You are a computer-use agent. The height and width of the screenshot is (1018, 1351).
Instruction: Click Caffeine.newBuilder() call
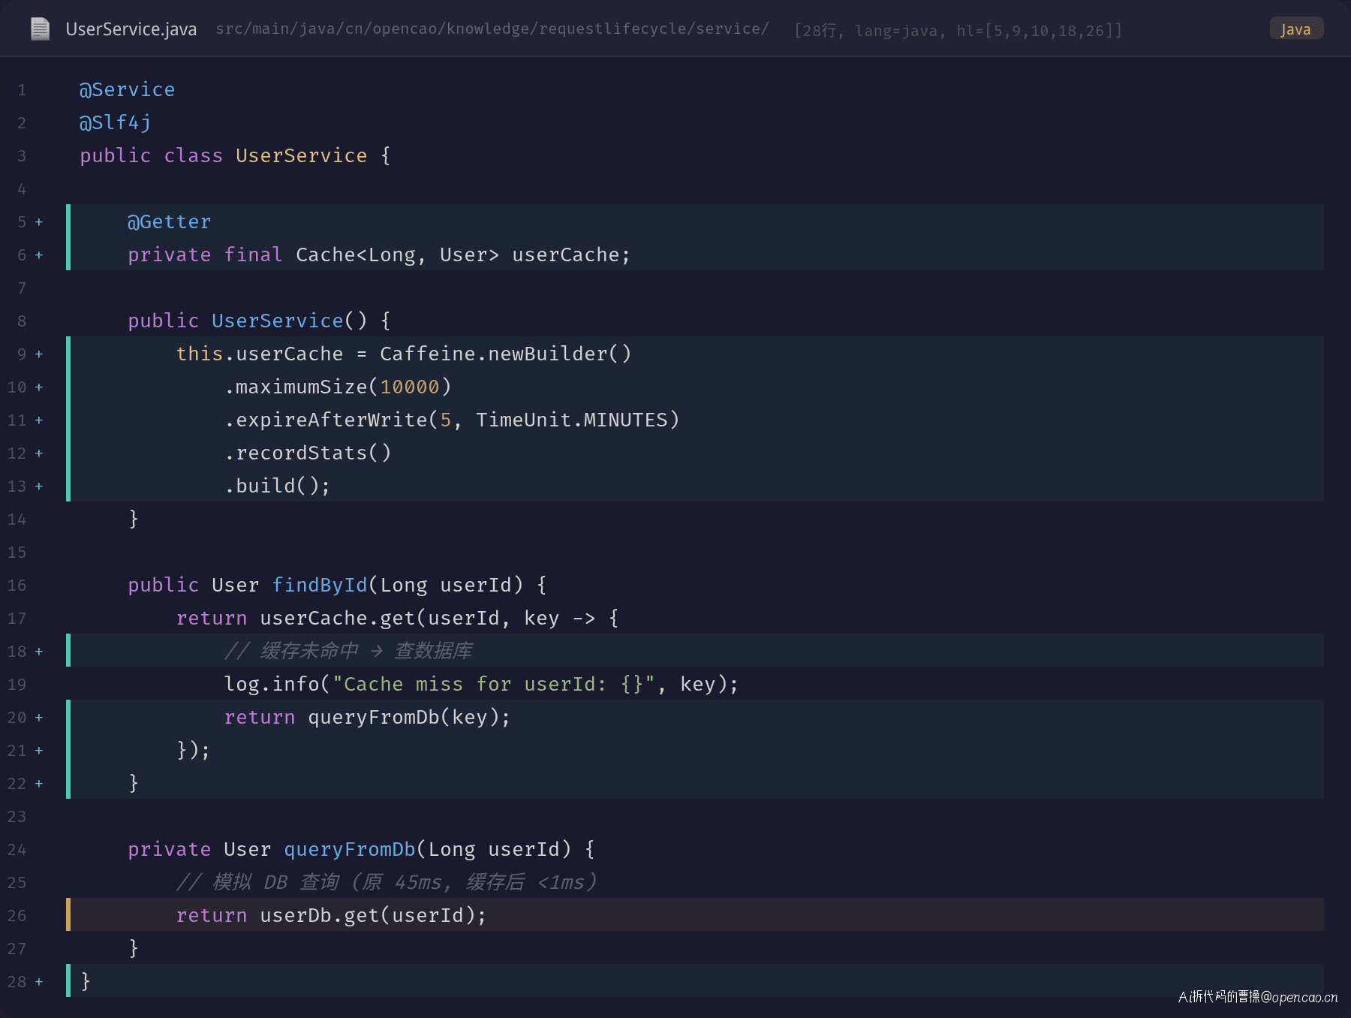click(x=506, y=354)
